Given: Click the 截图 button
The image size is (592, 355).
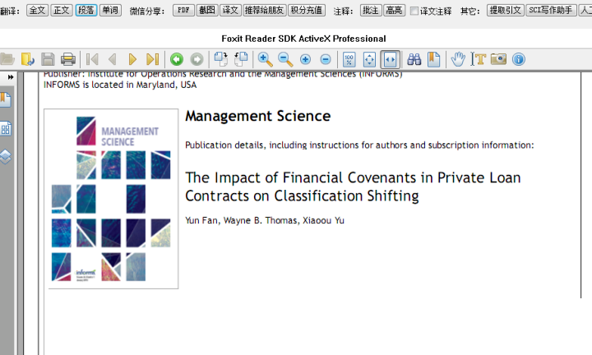Looking at the screenshot, I should click(x=207, y=10).
